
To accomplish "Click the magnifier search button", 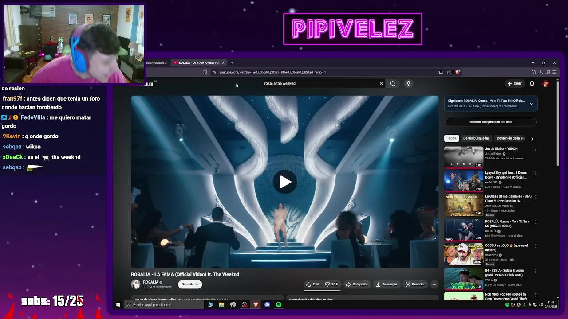I will coord(393,83).
